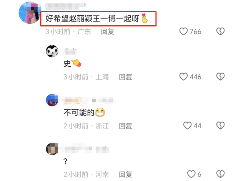Dislike the 不可能的 reply from 浙江

coord(220,125)
